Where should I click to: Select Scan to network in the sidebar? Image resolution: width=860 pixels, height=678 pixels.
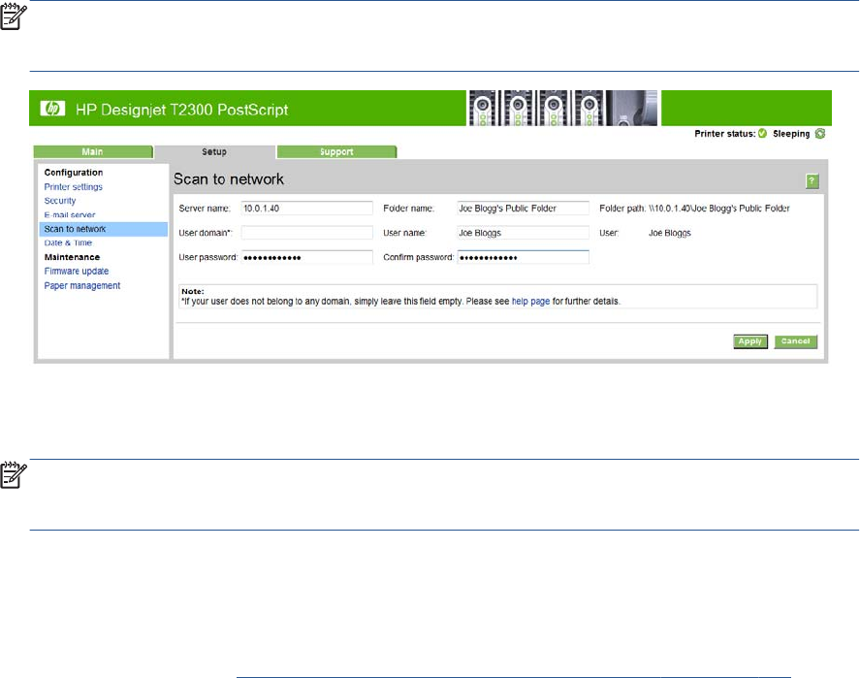click(x=103, y=229)
